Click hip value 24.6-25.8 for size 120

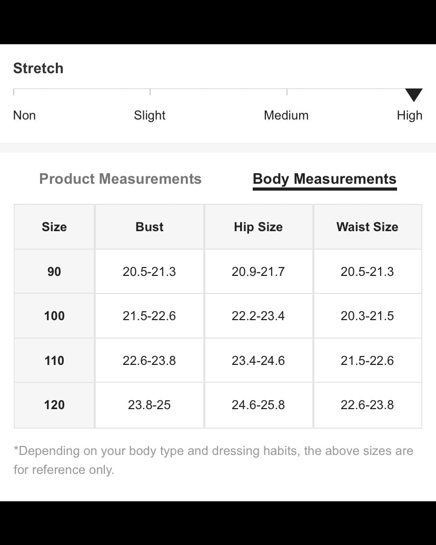[259, 405]
